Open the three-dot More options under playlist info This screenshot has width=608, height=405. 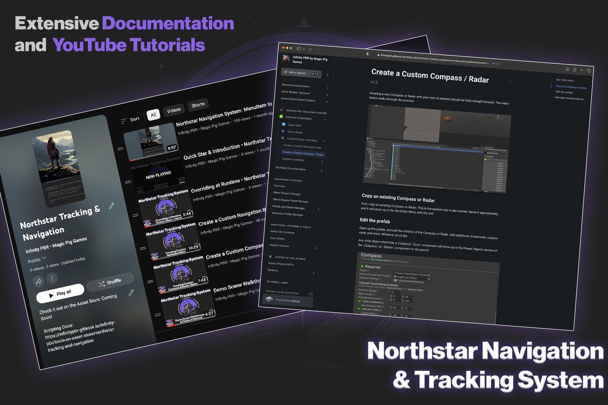pyautogui.click(x=52, y=278)
